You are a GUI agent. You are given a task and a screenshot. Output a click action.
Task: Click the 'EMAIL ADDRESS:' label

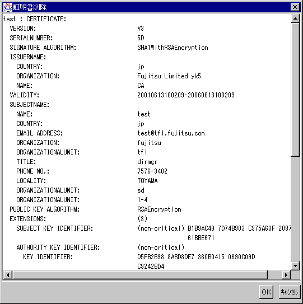tap(40, 133)
